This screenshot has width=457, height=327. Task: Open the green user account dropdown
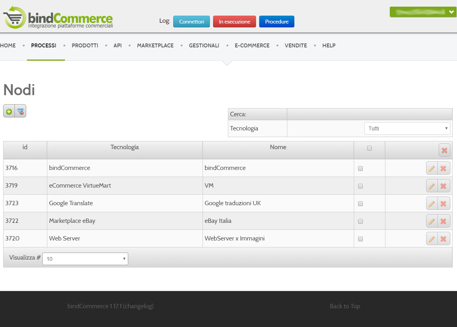423,12
